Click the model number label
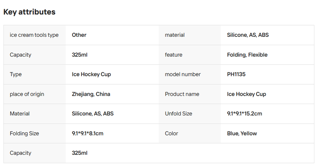The height and width of the screenshot is (164, 319). [x=183, y=74]
